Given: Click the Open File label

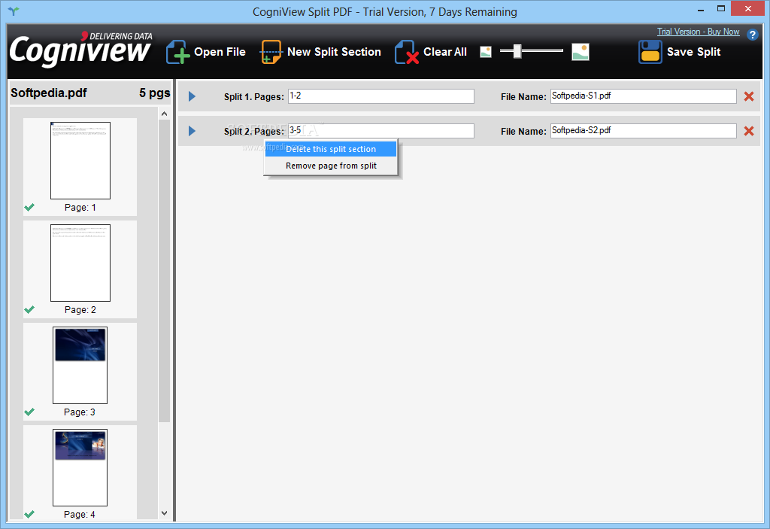Looking at the screenshot, I should point(220,52).
